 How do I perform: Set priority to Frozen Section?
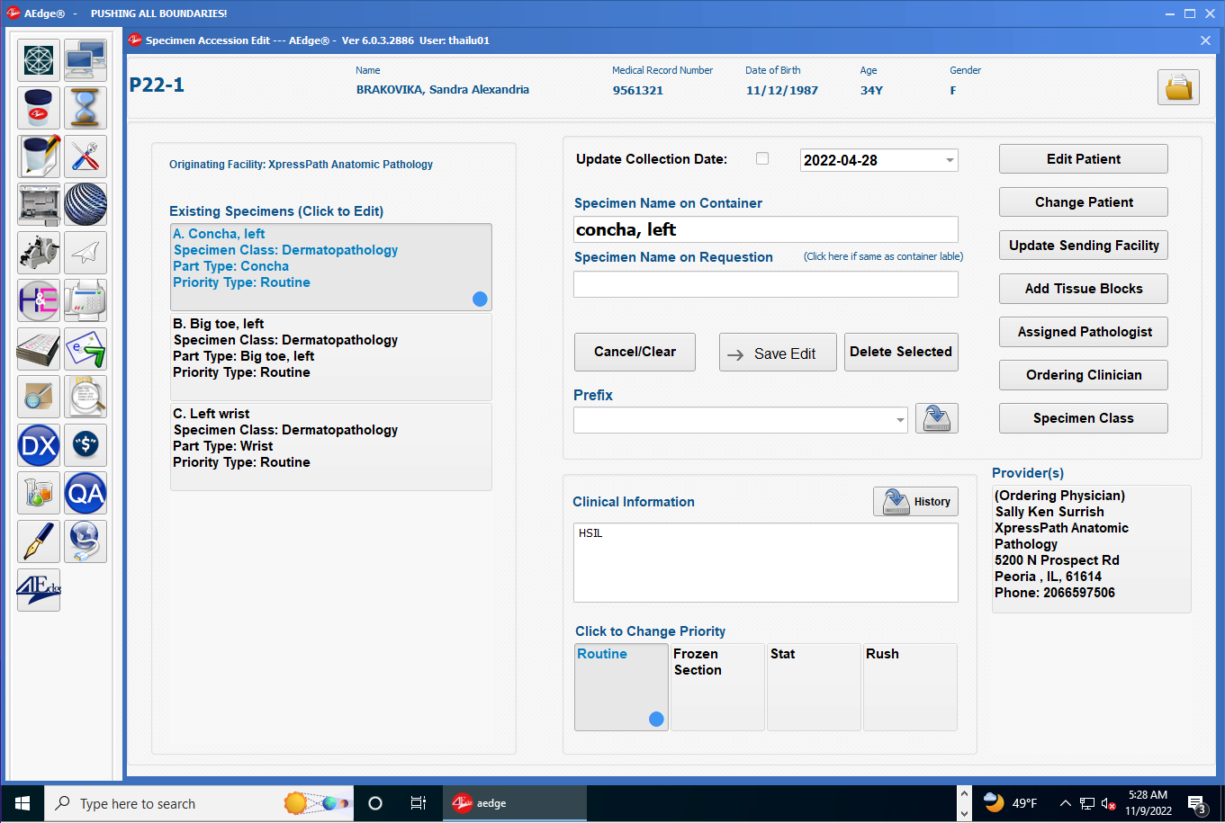717,687
